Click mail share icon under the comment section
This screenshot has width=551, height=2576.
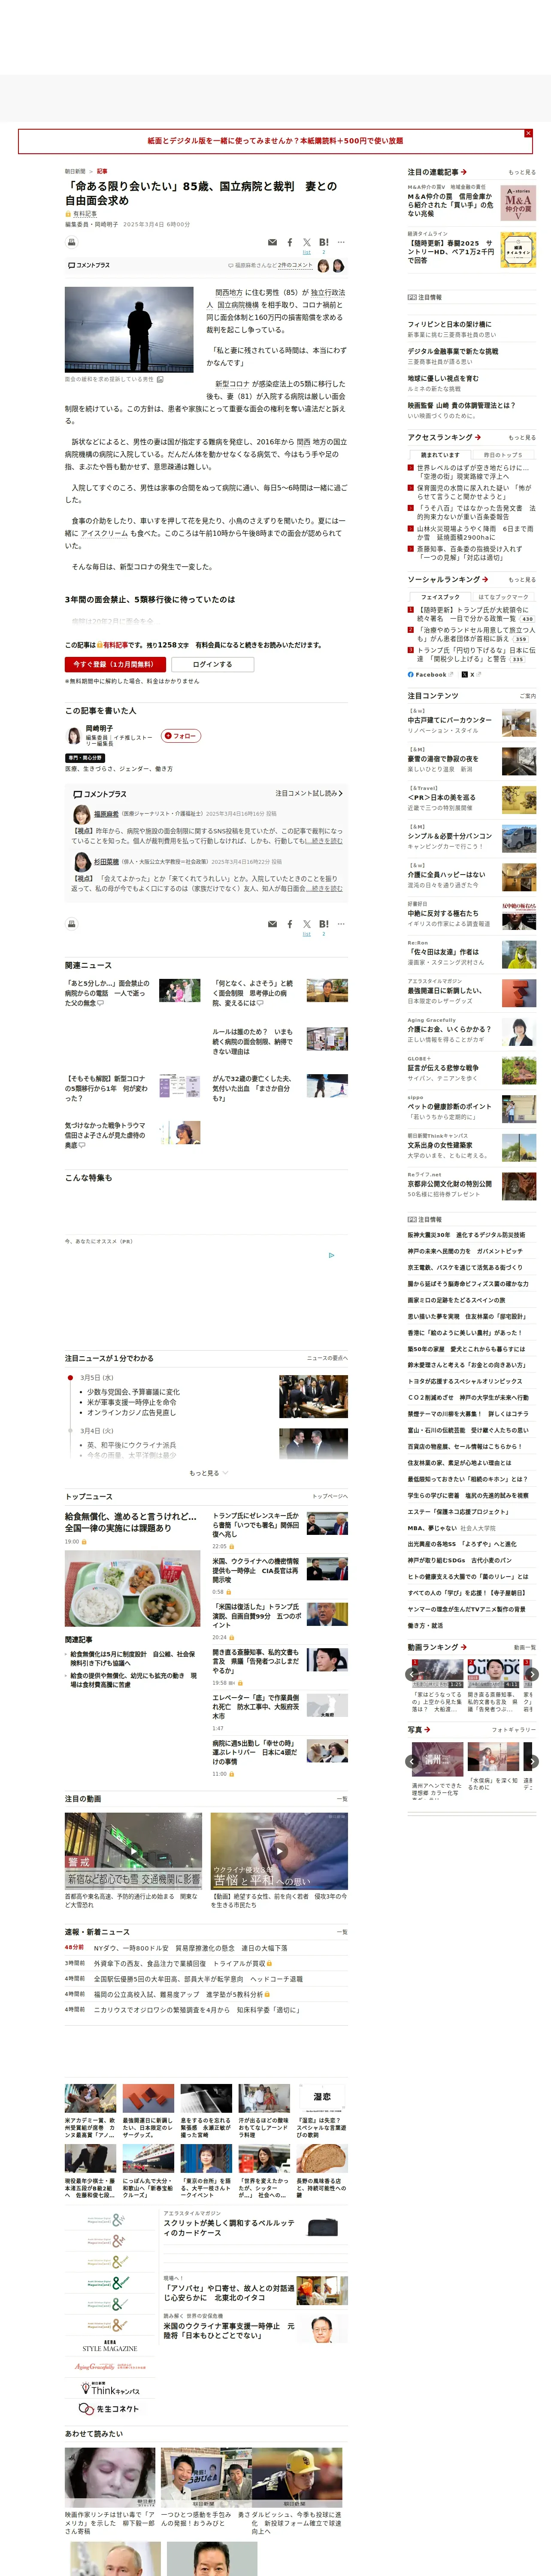[272, 924]
